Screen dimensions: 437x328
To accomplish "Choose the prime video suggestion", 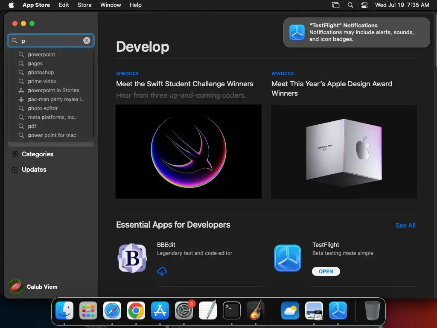I will point(51,81).
